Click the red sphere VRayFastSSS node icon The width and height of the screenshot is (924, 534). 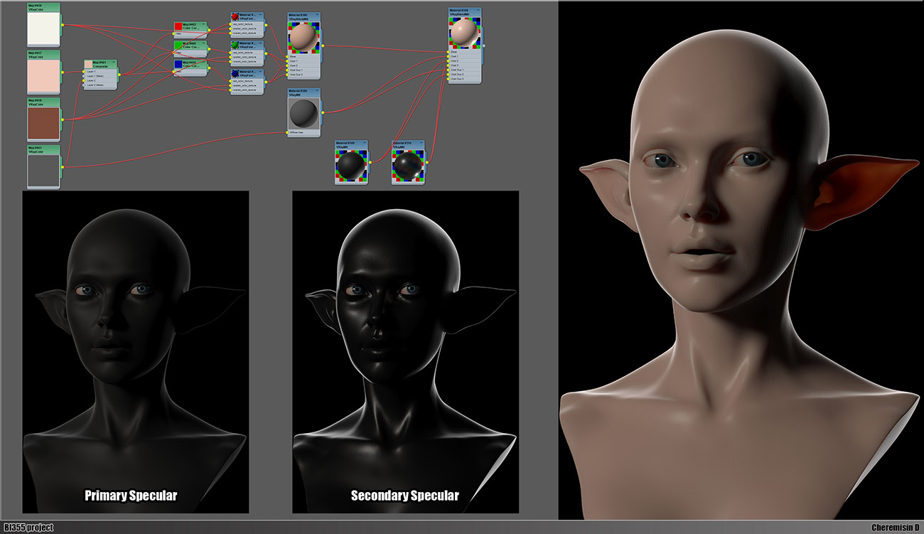(x=235, y=16)
